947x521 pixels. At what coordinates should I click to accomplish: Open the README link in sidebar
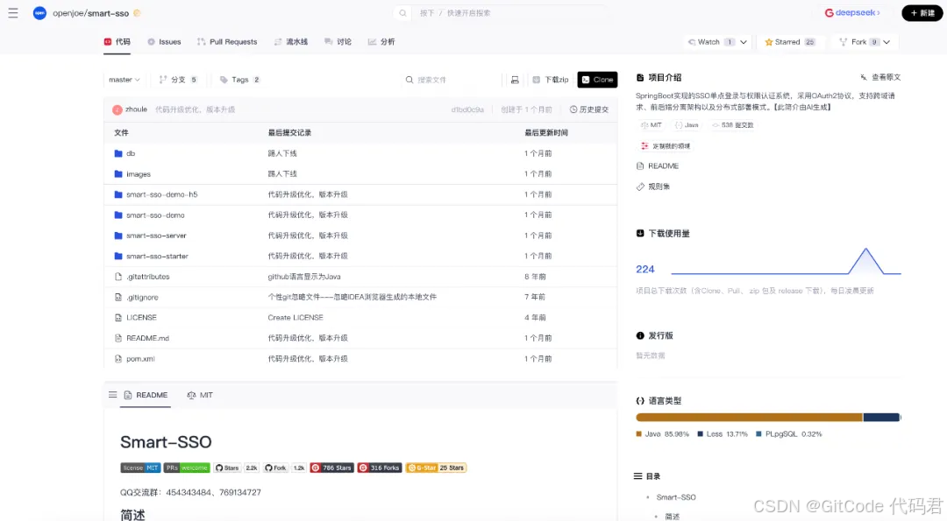pyautogui.click(x=658, y=165)
